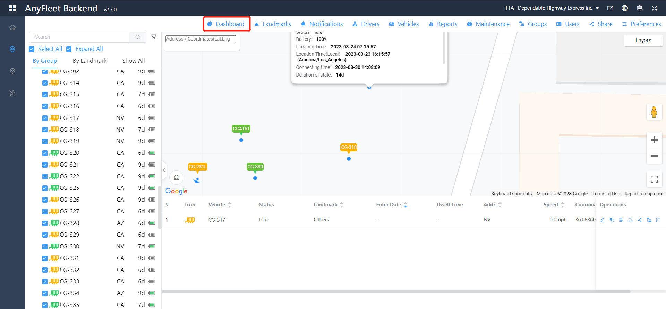Click the CG-330 green map marker
The image size is (666, 309).
[x=255, y=167]
